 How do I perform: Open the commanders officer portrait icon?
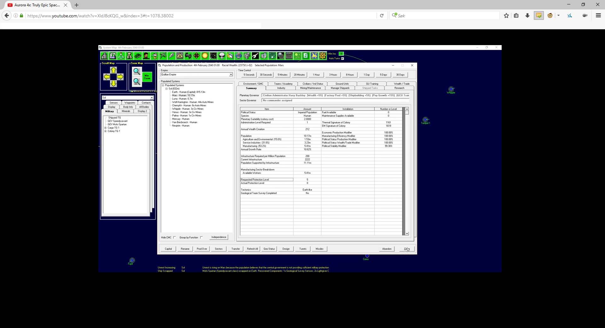pos(146,56)
